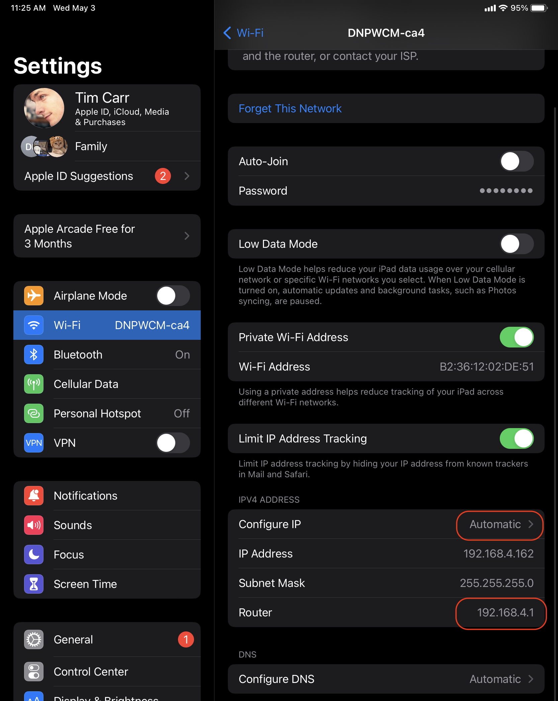Turn on Low Data Mode switch

pos(517,244)
